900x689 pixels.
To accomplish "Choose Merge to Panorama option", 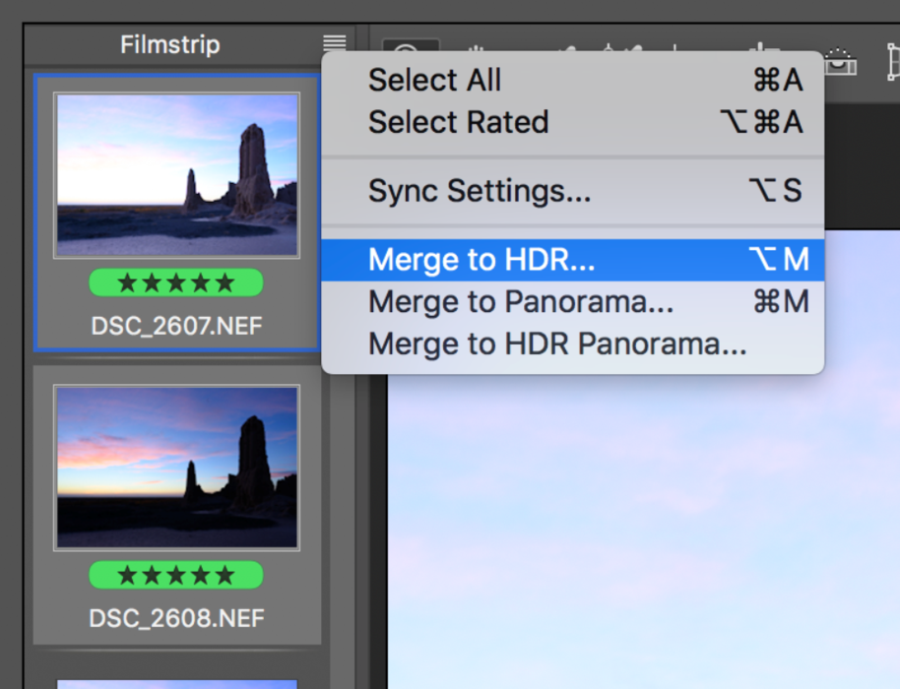I will 521,302.
